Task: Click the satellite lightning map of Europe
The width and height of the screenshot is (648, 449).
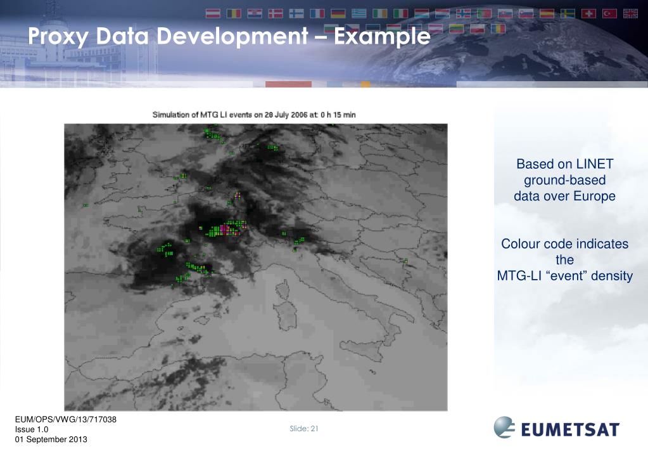Action: pos(256,267)
